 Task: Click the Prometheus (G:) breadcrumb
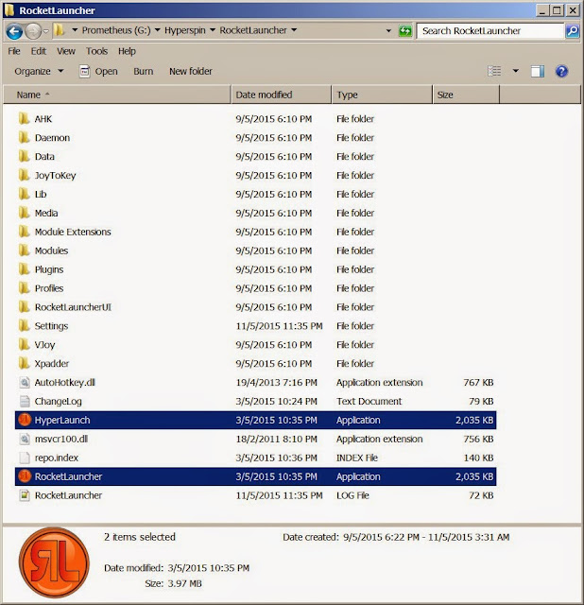116,30
